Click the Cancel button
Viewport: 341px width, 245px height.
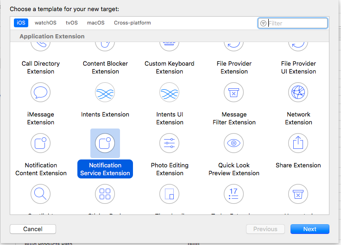click(33, 229)
